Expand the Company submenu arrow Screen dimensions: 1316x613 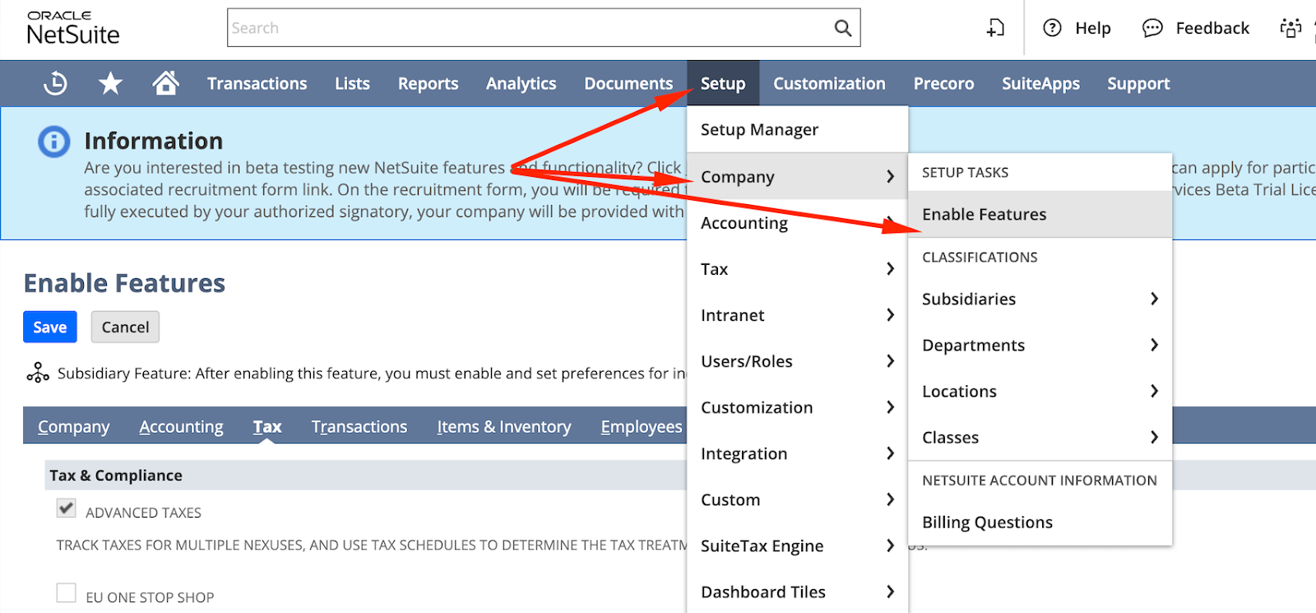[890, 176]
